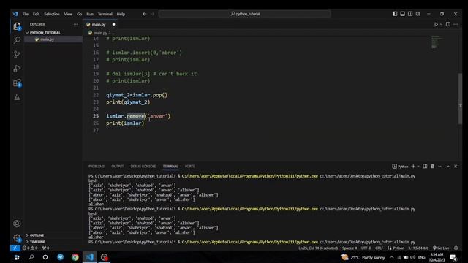Open the Edit menu
468x263 pixels.
[36, 14]
